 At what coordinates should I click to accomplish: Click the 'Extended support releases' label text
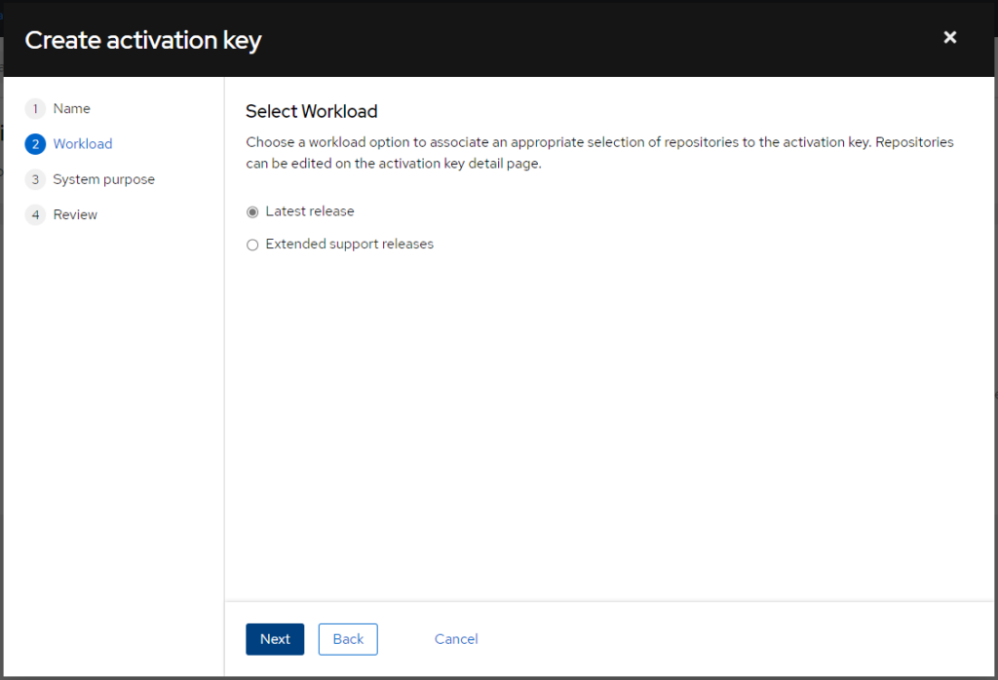coord(349,245)
